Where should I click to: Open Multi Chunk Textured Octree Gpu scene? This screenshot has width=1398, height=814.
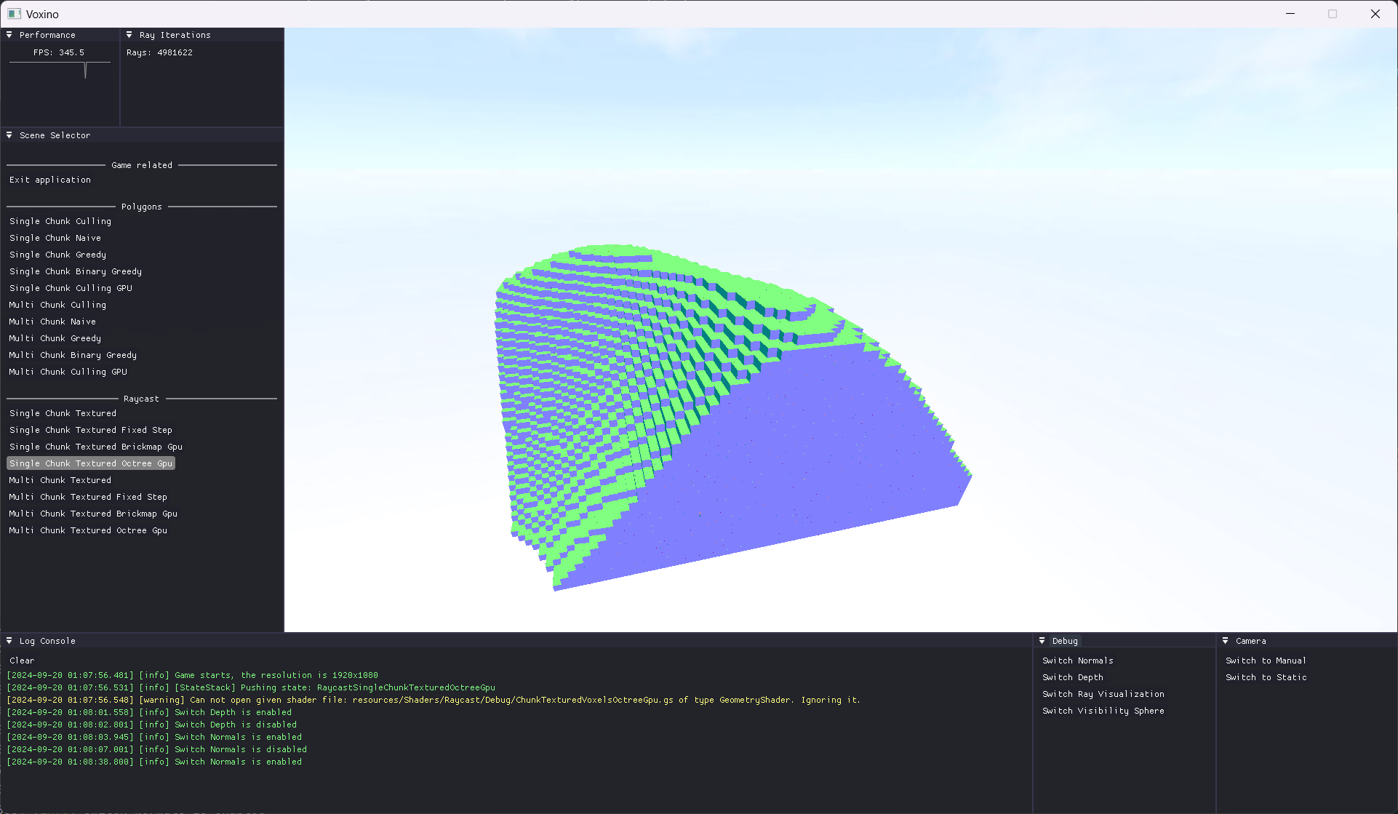pyautogui.click(x=88, y=530)
